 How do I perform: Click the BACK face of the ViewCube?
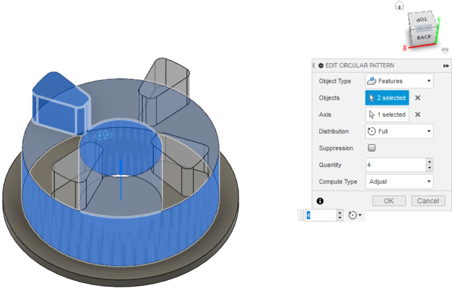pos(423,38)
